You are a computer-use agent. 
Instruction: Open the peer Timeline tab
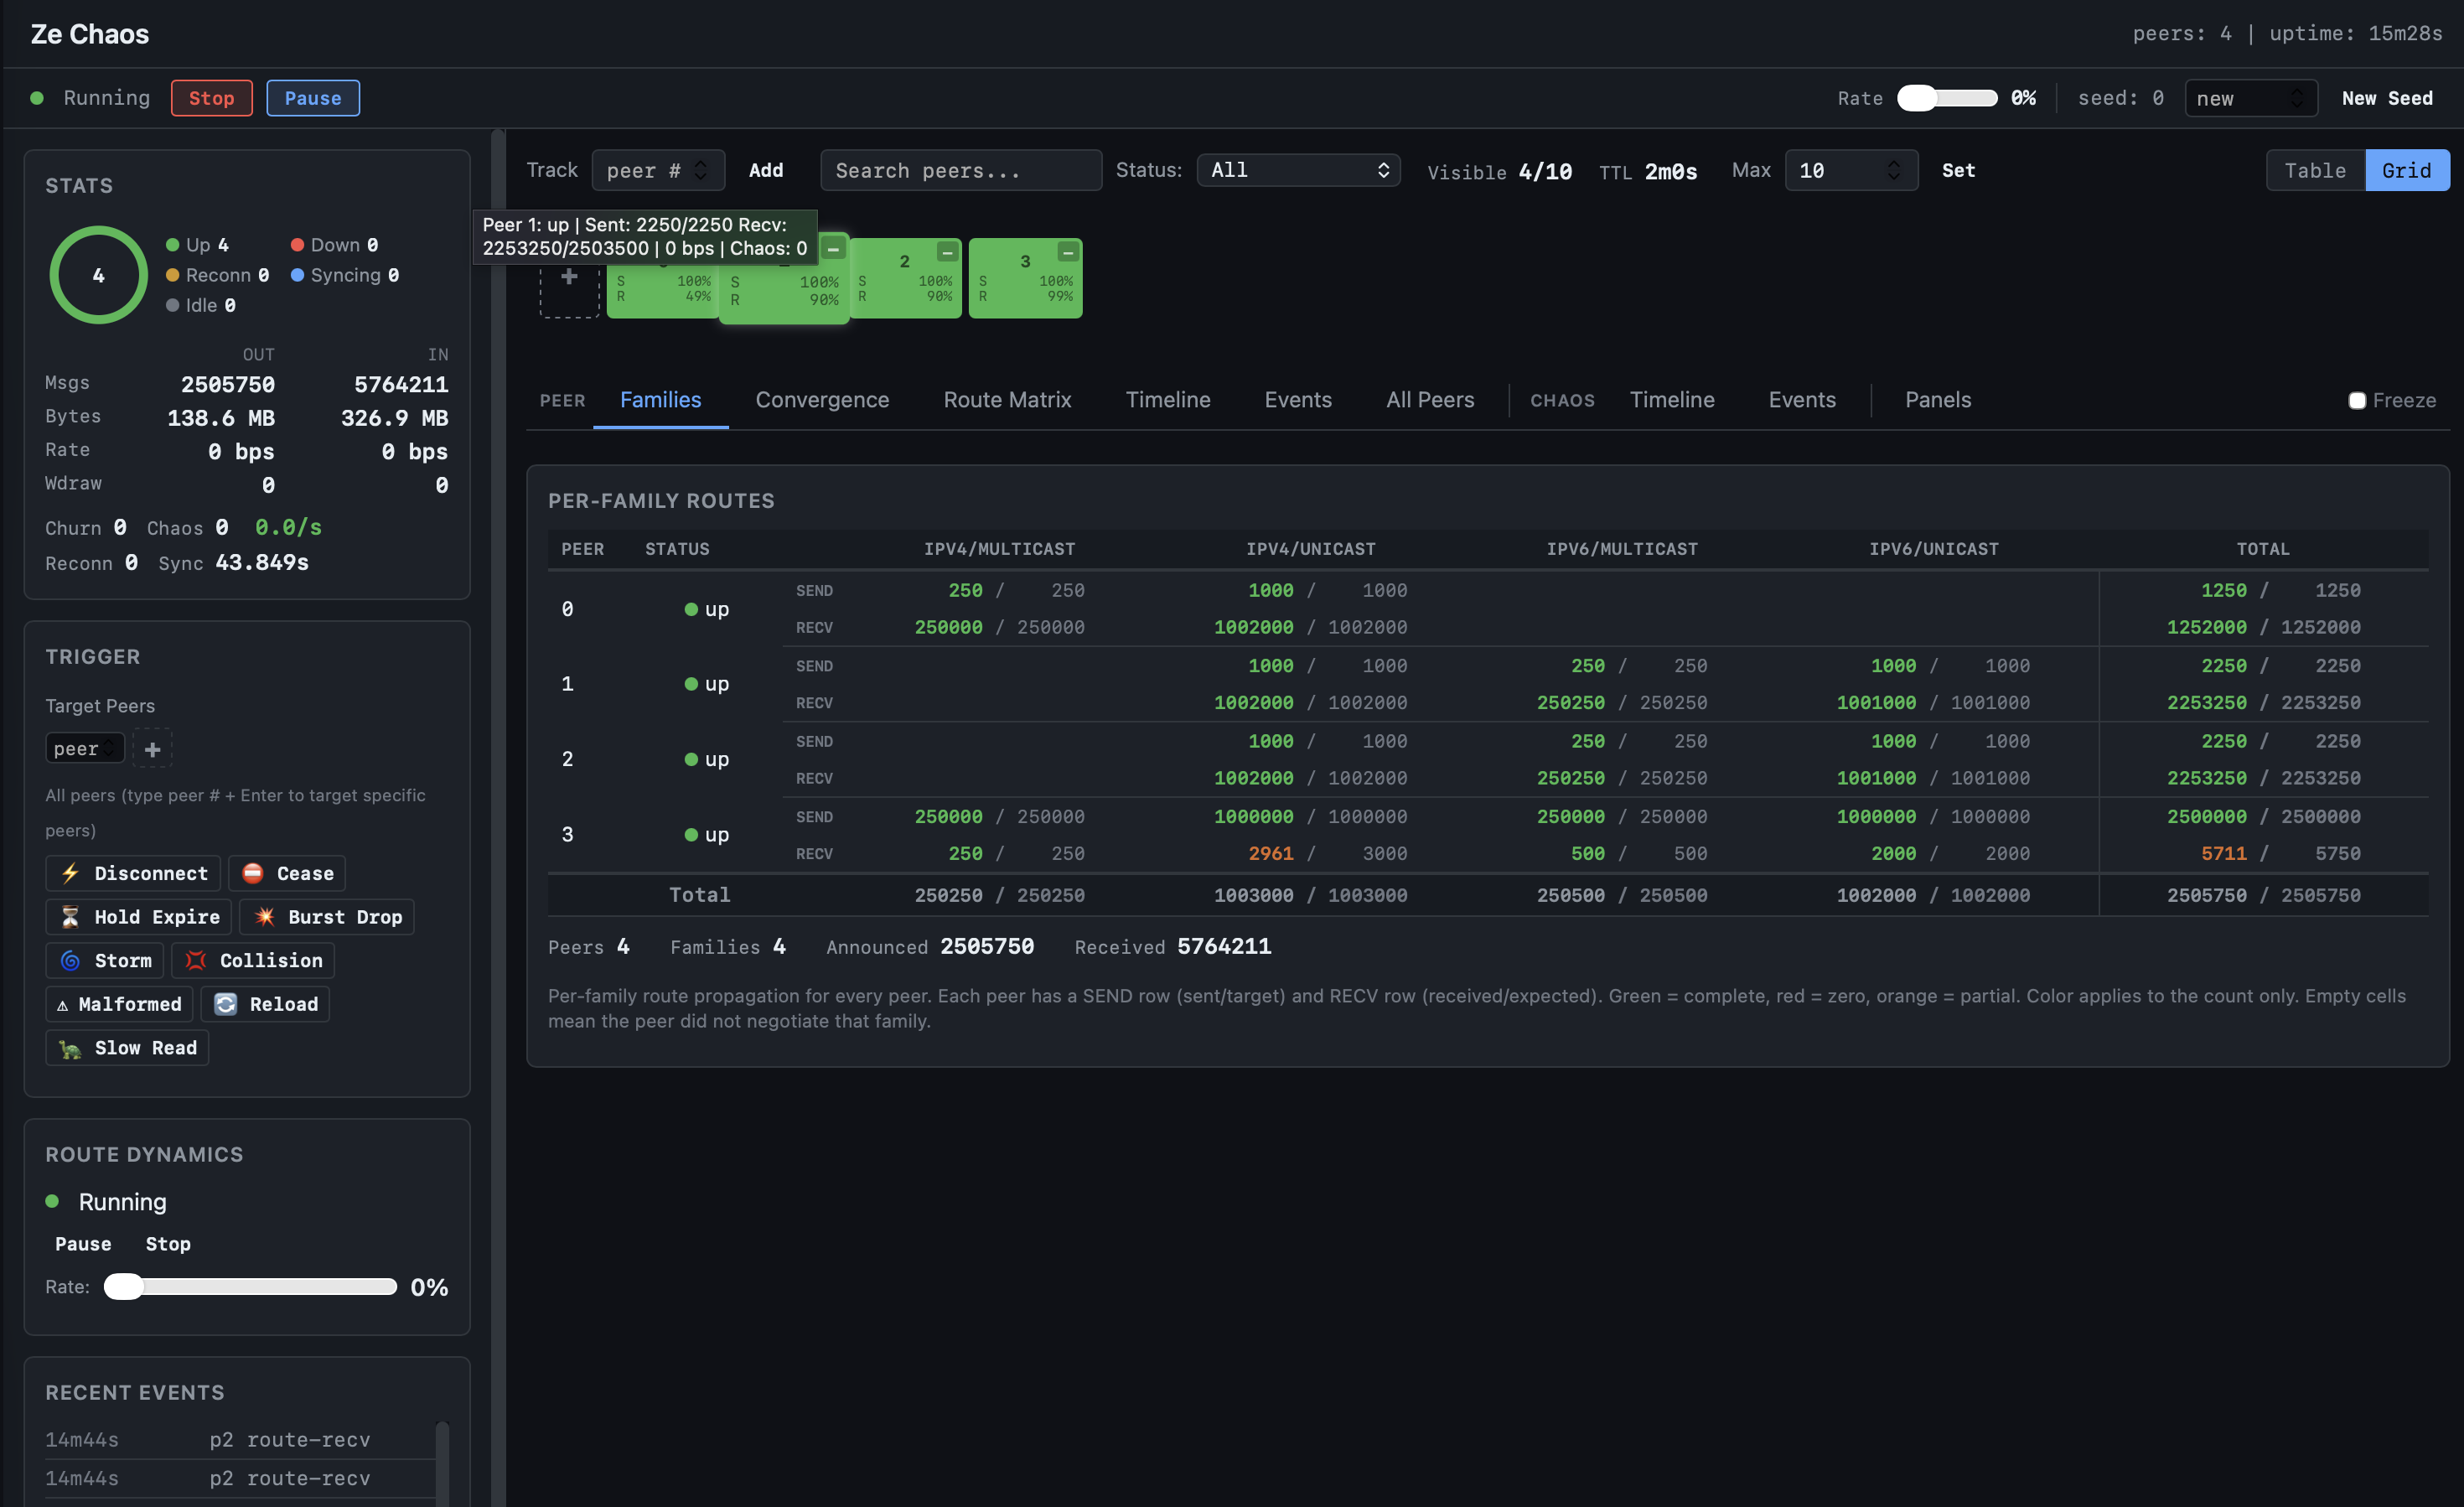[1168, 400]
